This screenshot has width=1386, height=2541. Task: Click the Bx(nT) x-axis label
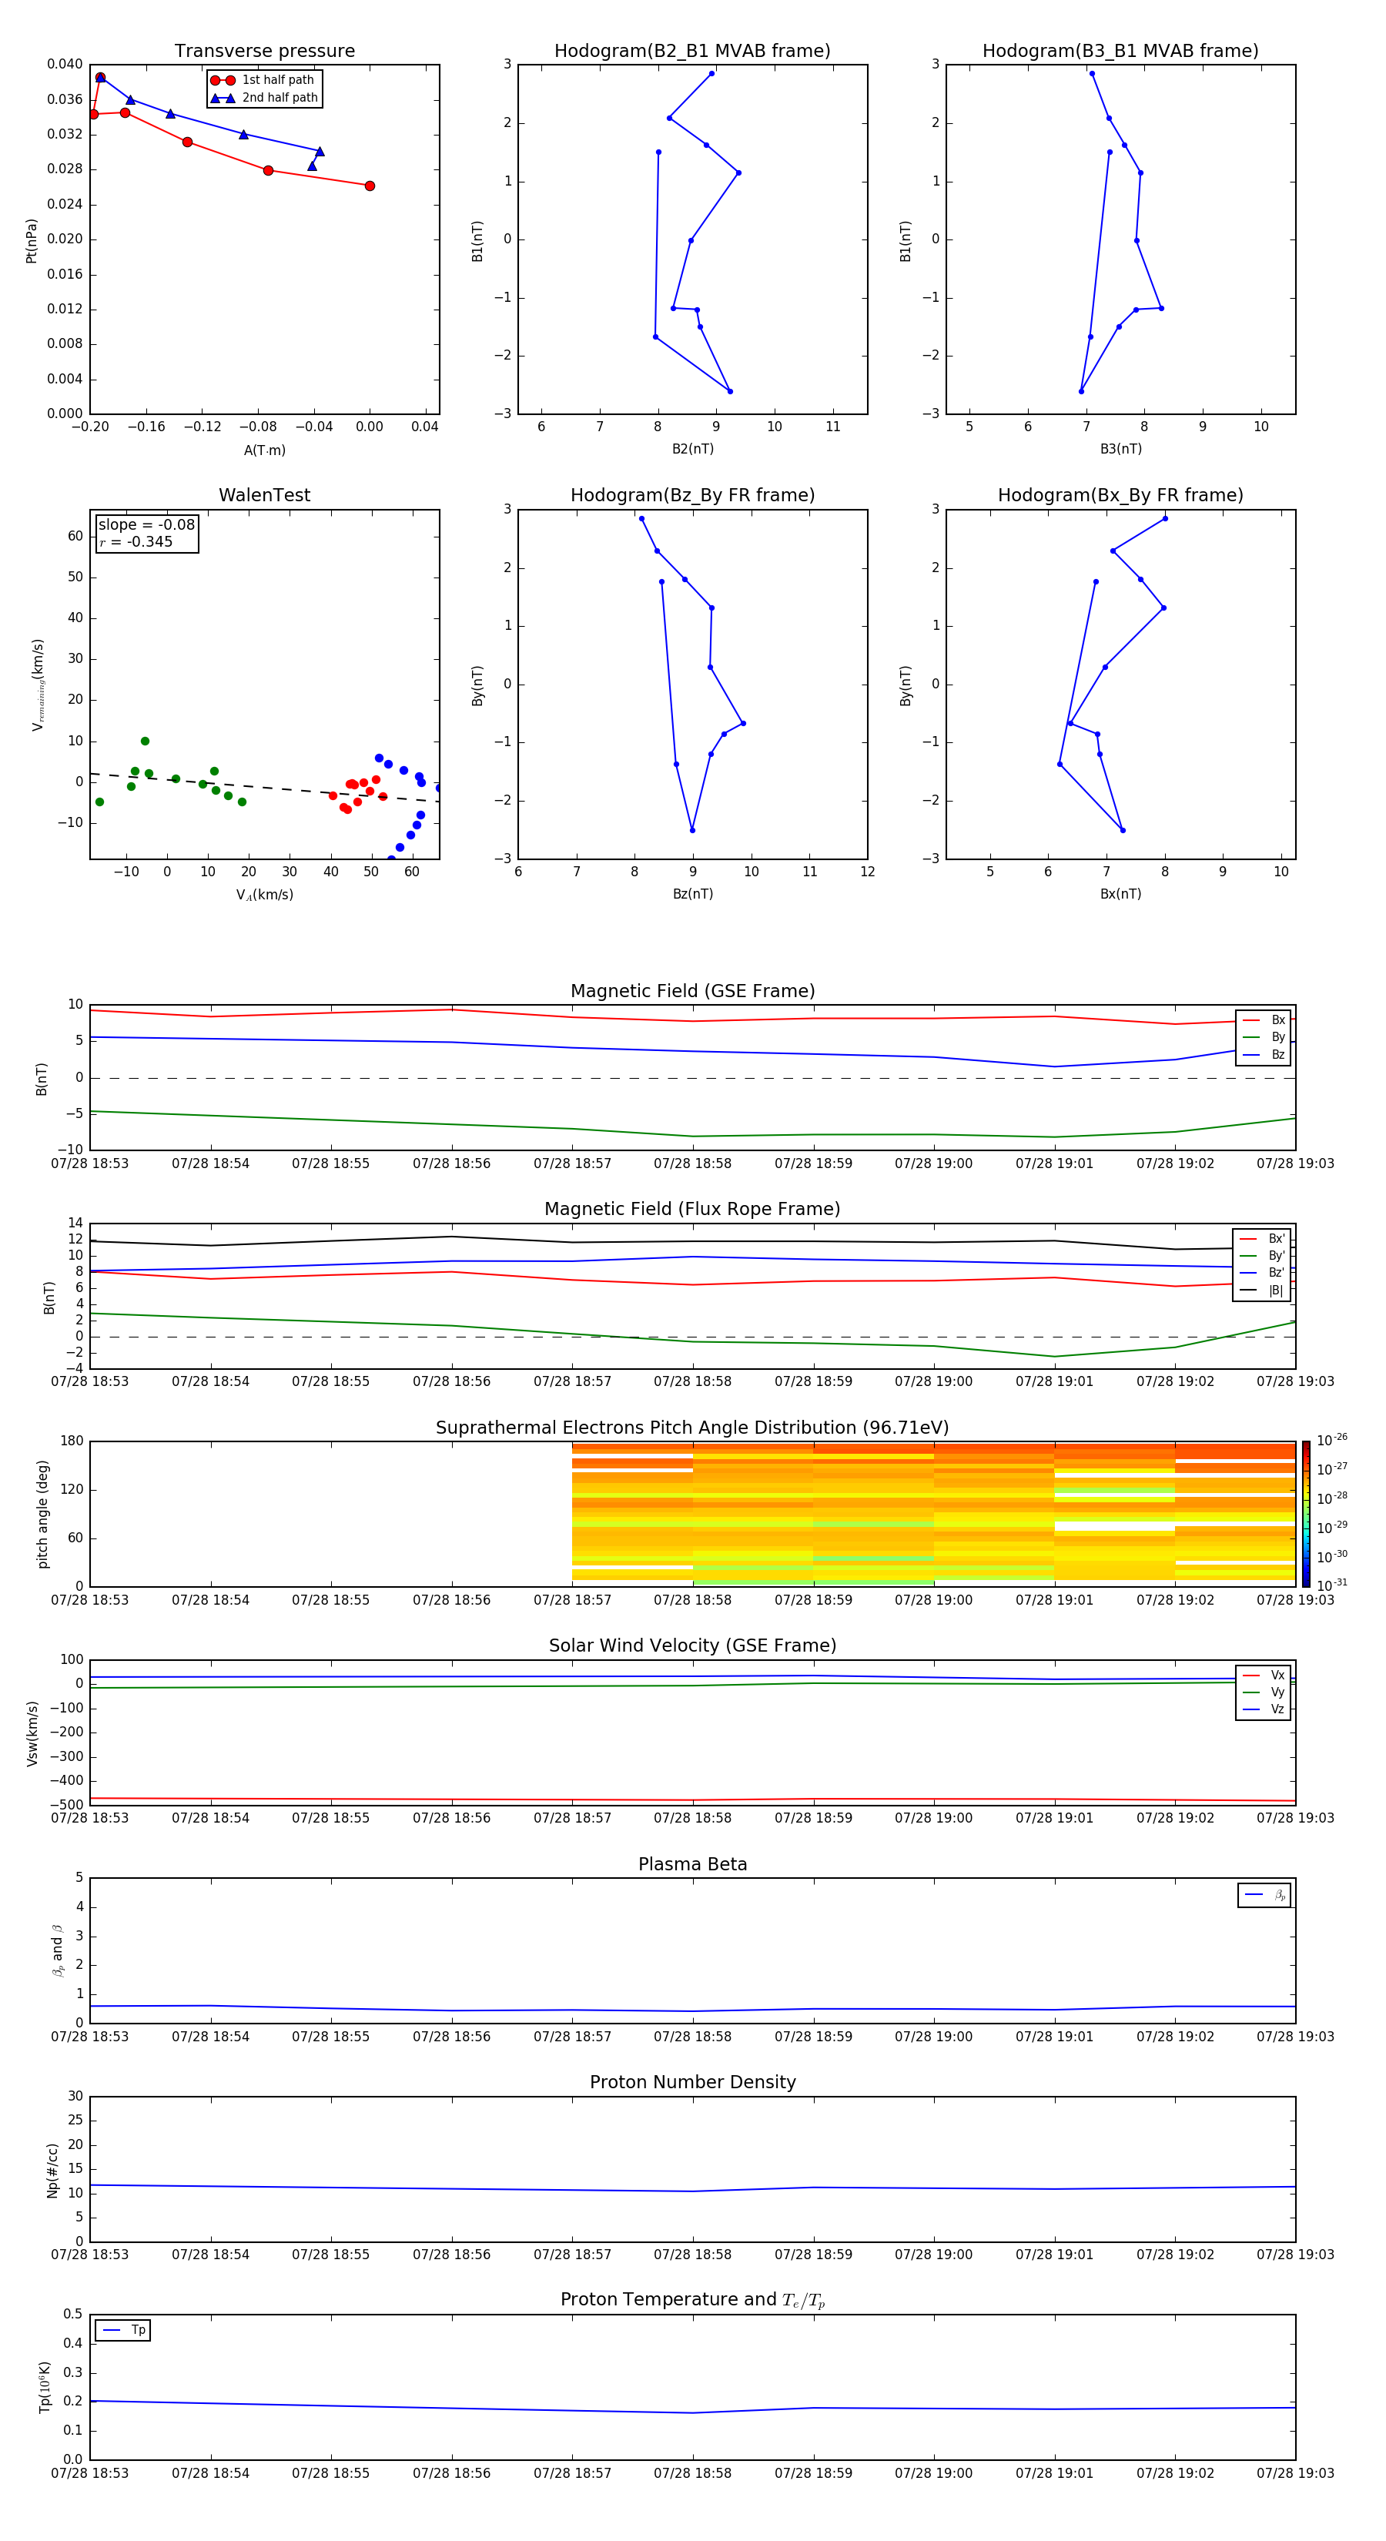click(1120, 894)
